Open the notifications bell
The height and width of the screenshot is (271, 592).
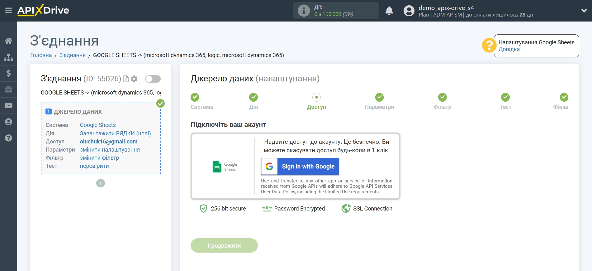coord(389,11)
